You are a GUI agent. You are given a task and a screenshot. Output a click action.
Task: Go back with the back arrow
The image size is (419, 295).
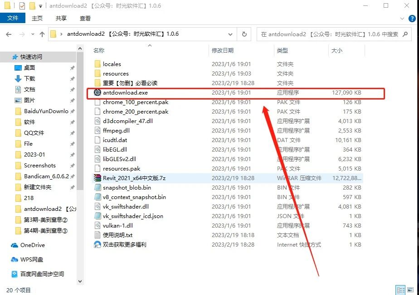pos(9,34)
